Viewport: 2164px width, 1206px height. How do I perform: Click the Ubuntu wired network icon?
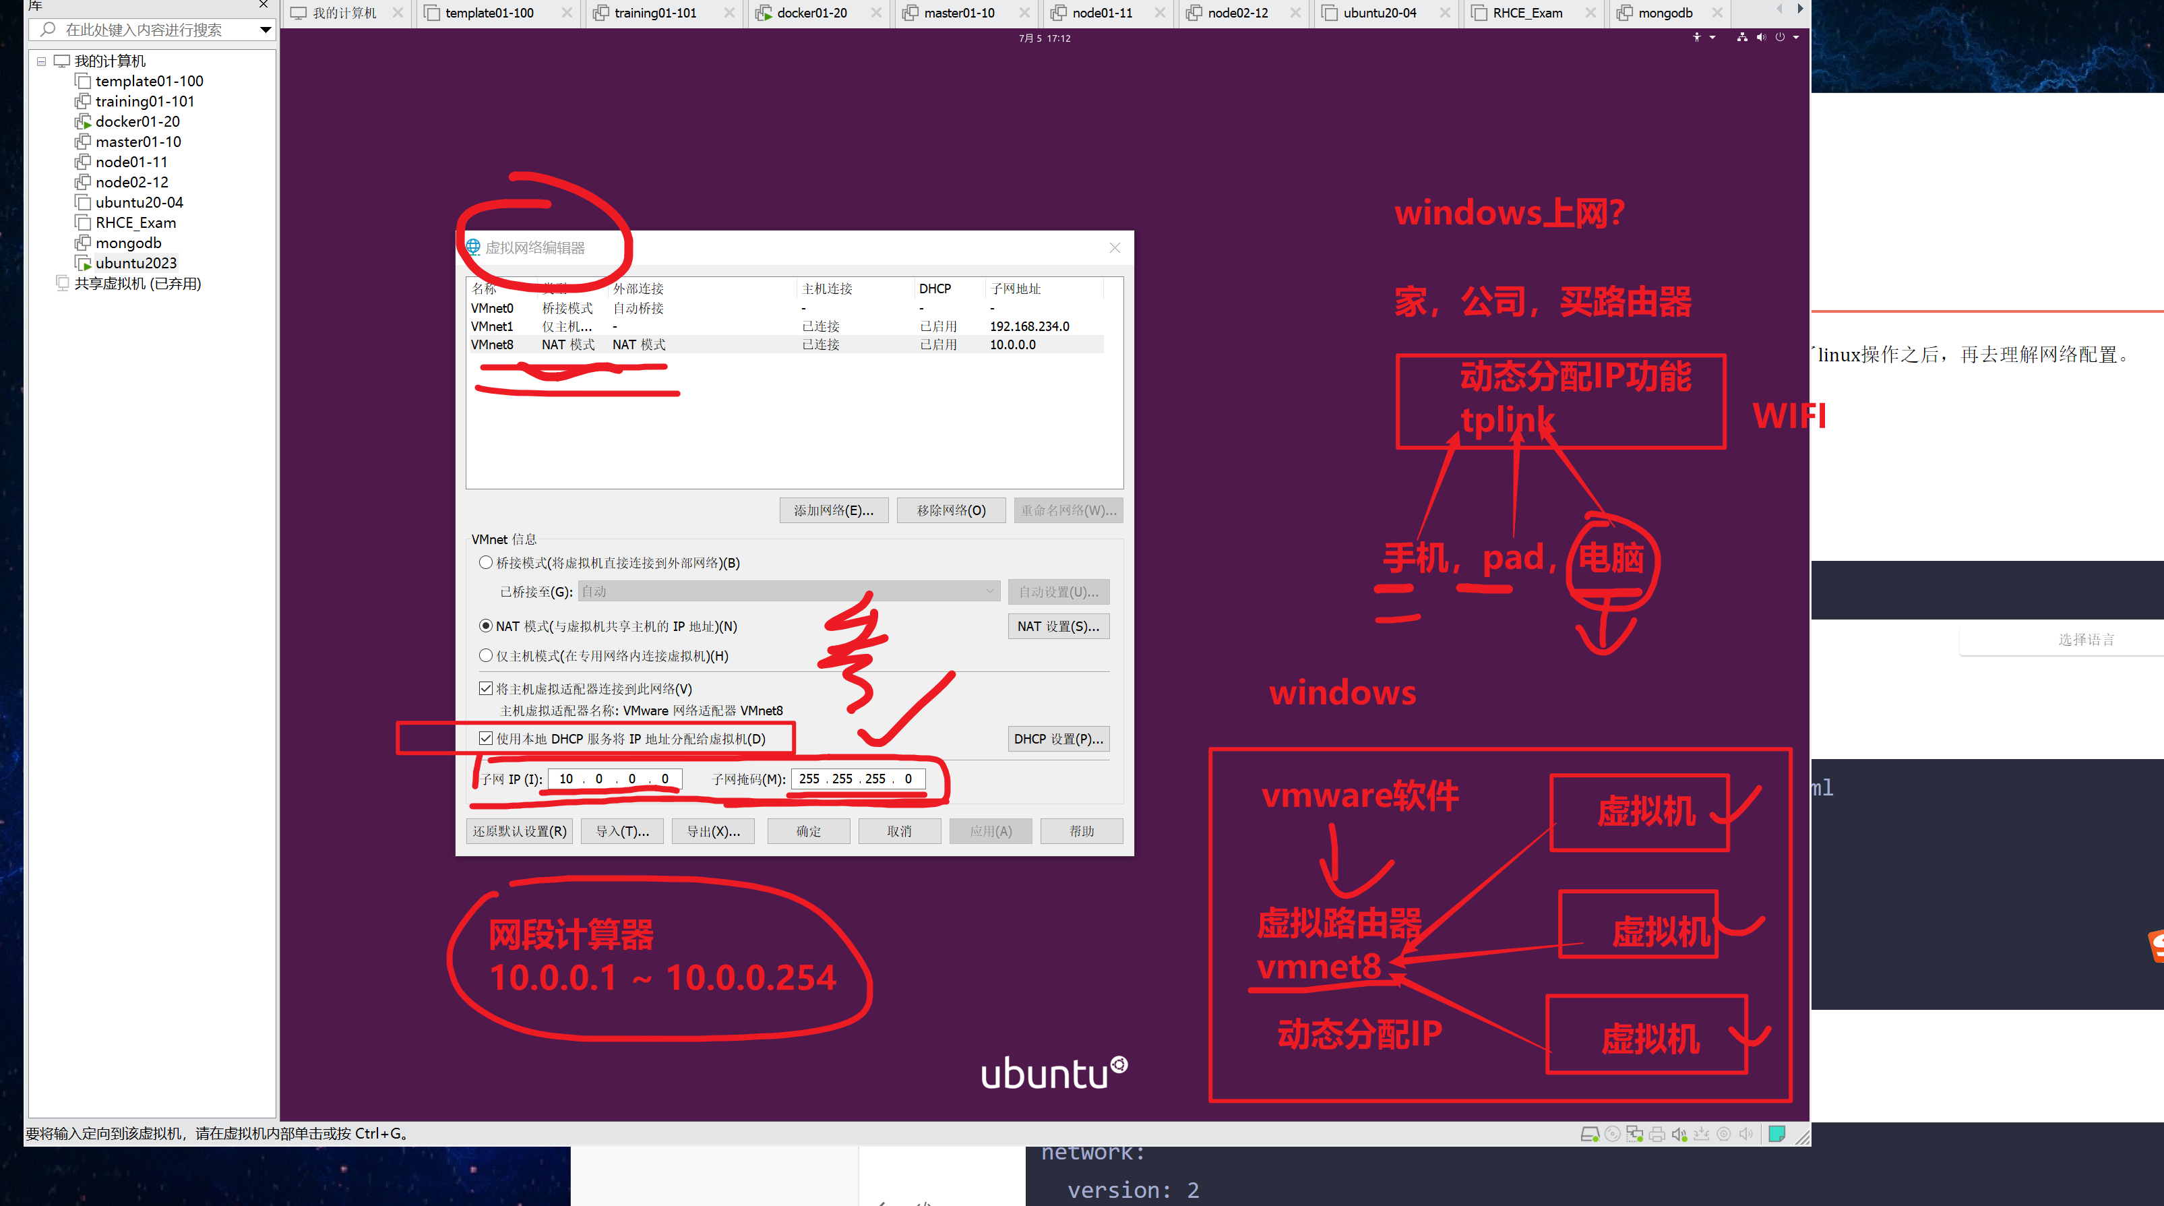click(x=1742, y=37)
